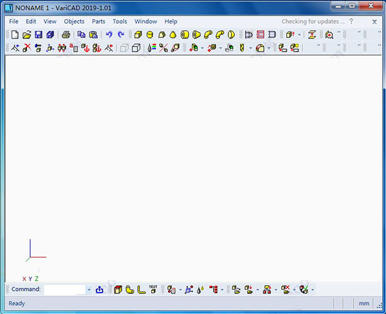
Task: Click the blue export arrow by Command
Action: coord(100,289)
